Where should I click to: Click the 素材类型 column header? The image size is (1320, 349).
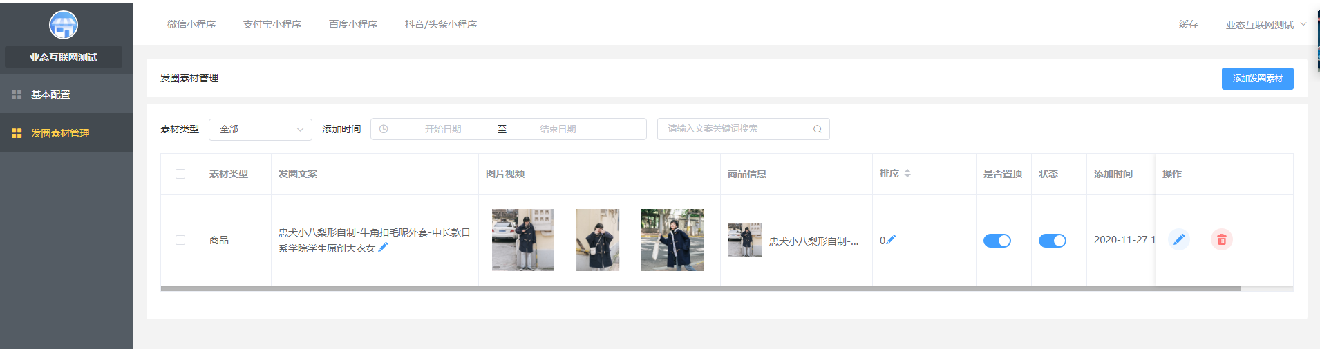tap(229, 174)
